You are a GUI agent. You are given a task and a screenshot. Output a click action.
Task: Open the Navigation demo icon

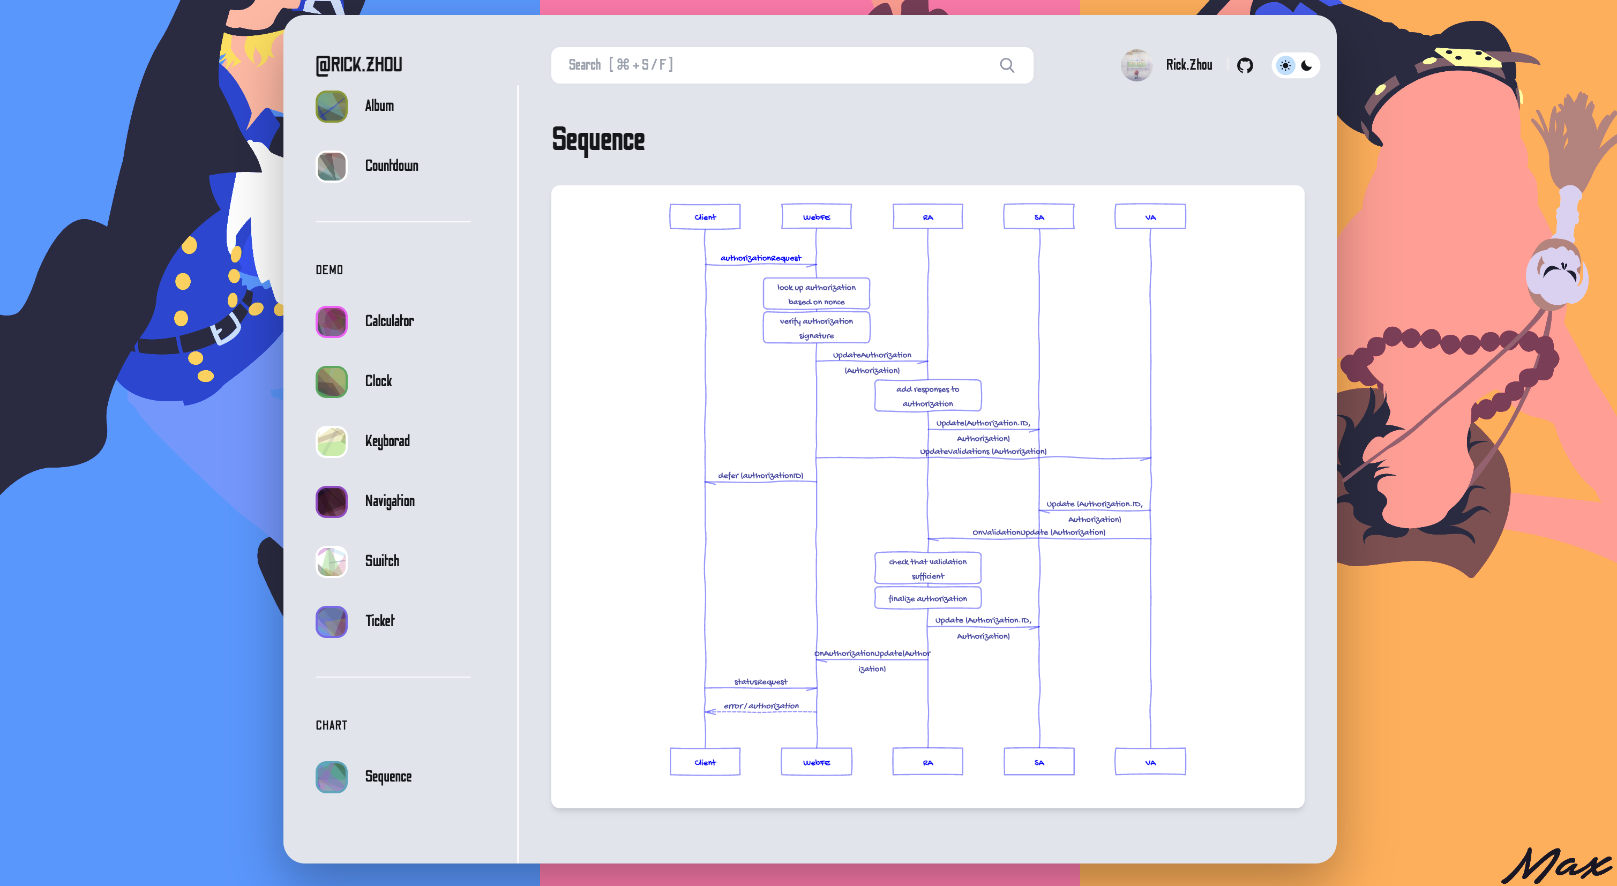pos(331,501)
